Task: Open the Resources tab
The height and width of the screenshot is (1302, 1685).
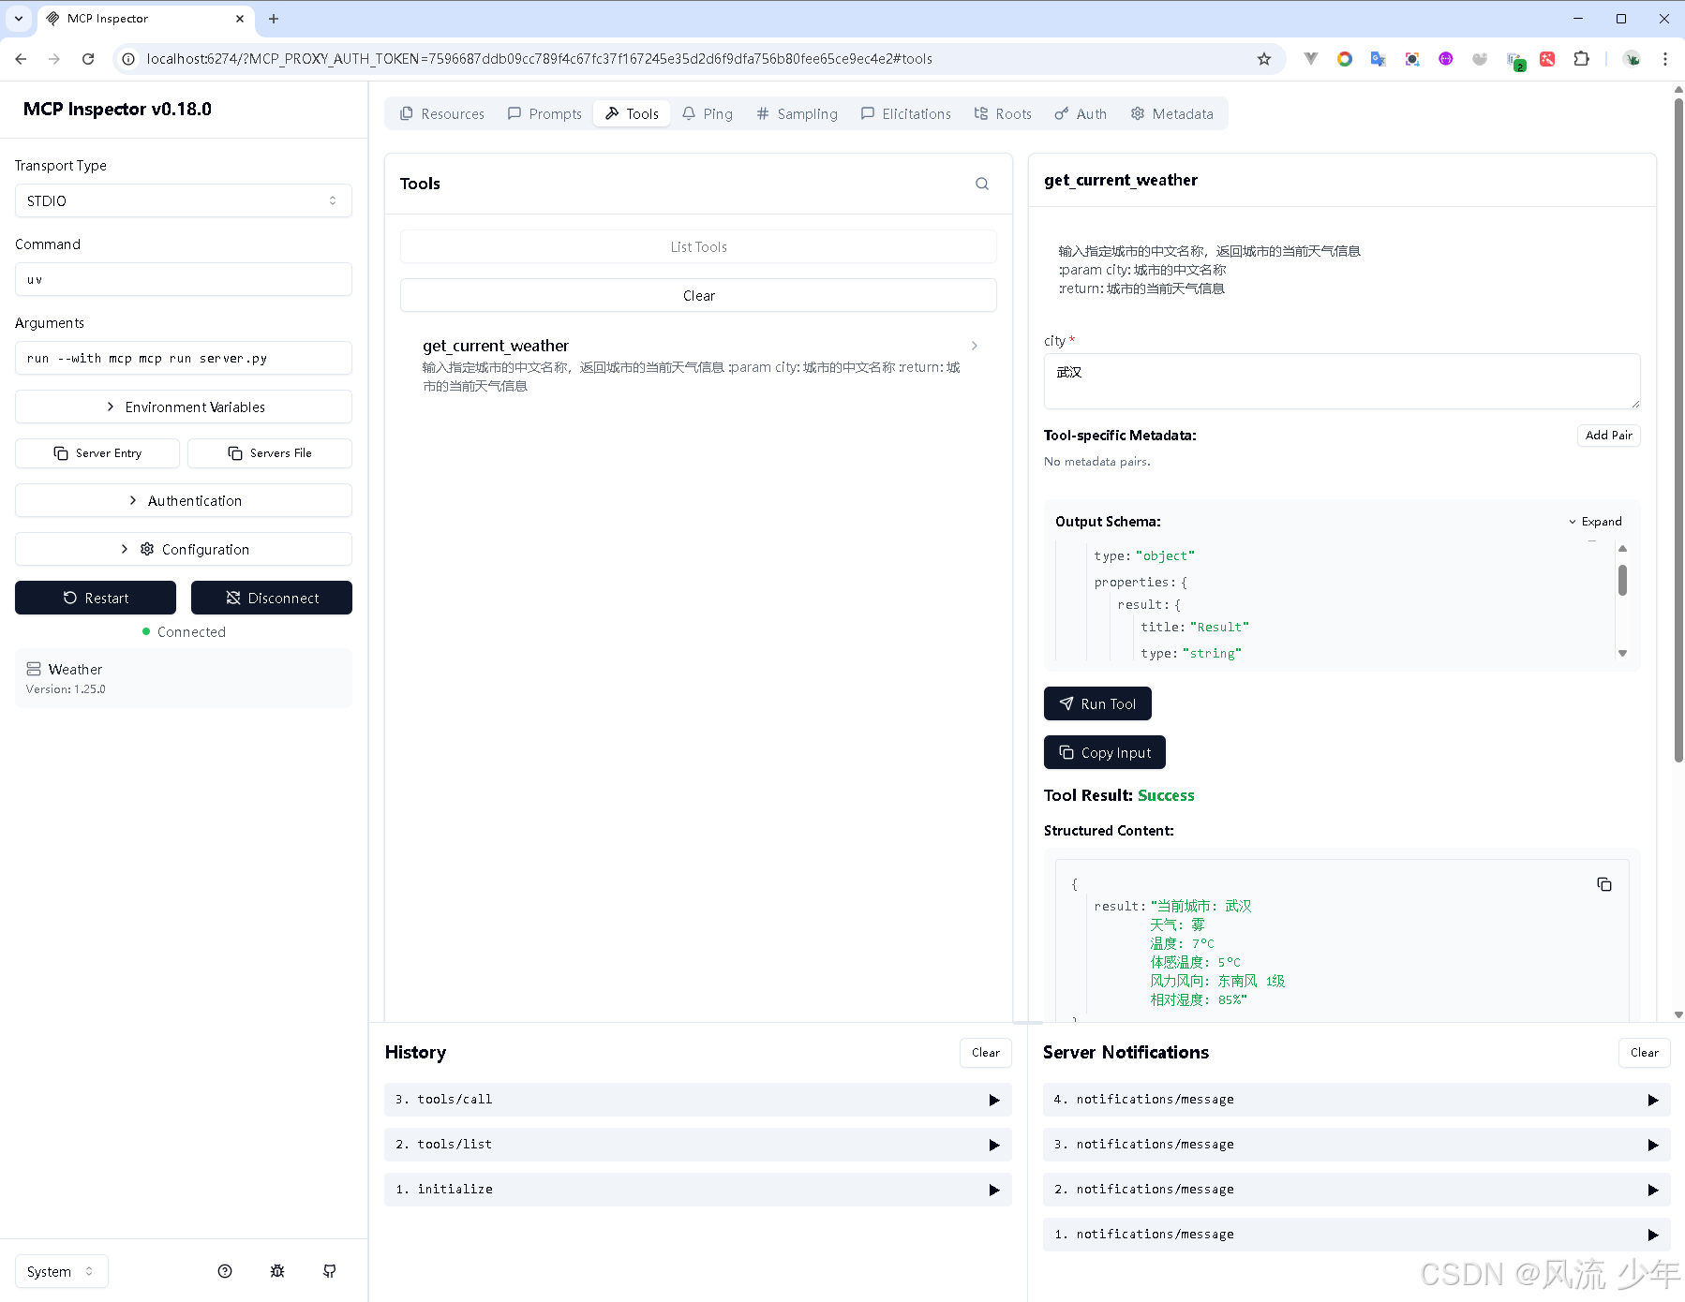Action: coord(441,114)
